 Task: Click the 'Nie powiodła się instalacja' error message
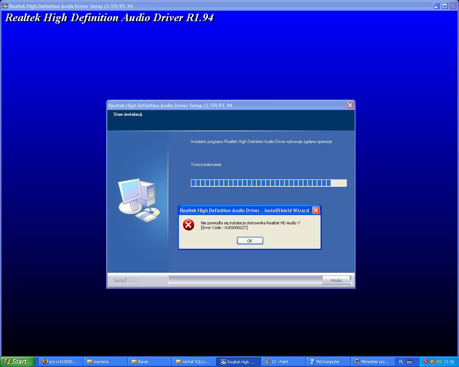pos(250,223)
